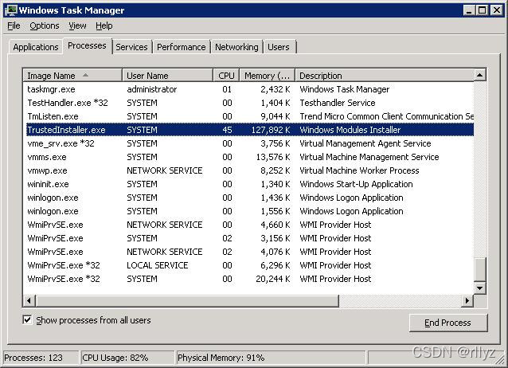Close the Windows Task Manager window

[496, 10]
